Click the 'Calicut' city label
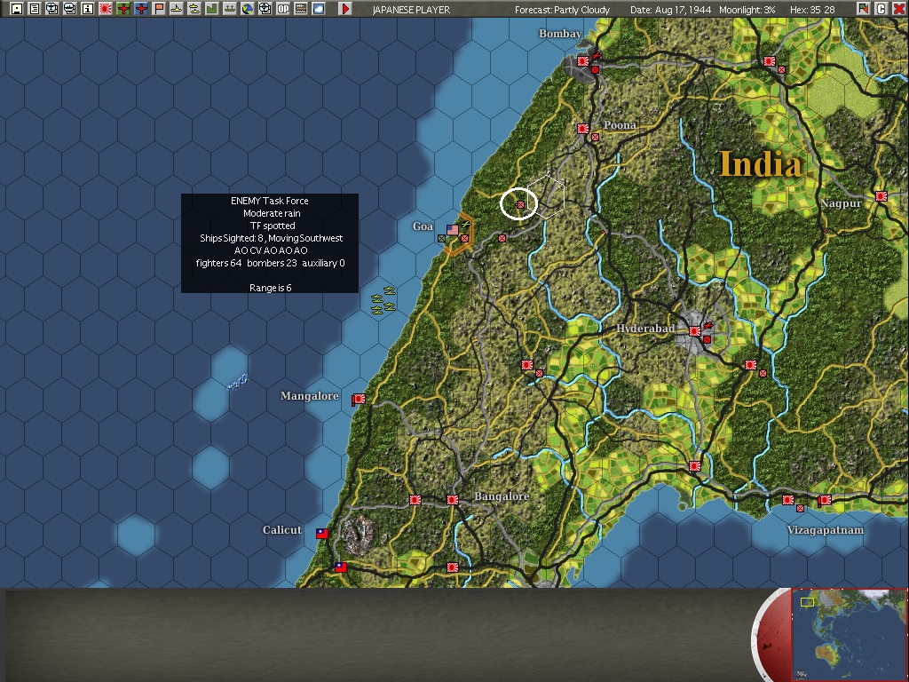 coord(282,530)
